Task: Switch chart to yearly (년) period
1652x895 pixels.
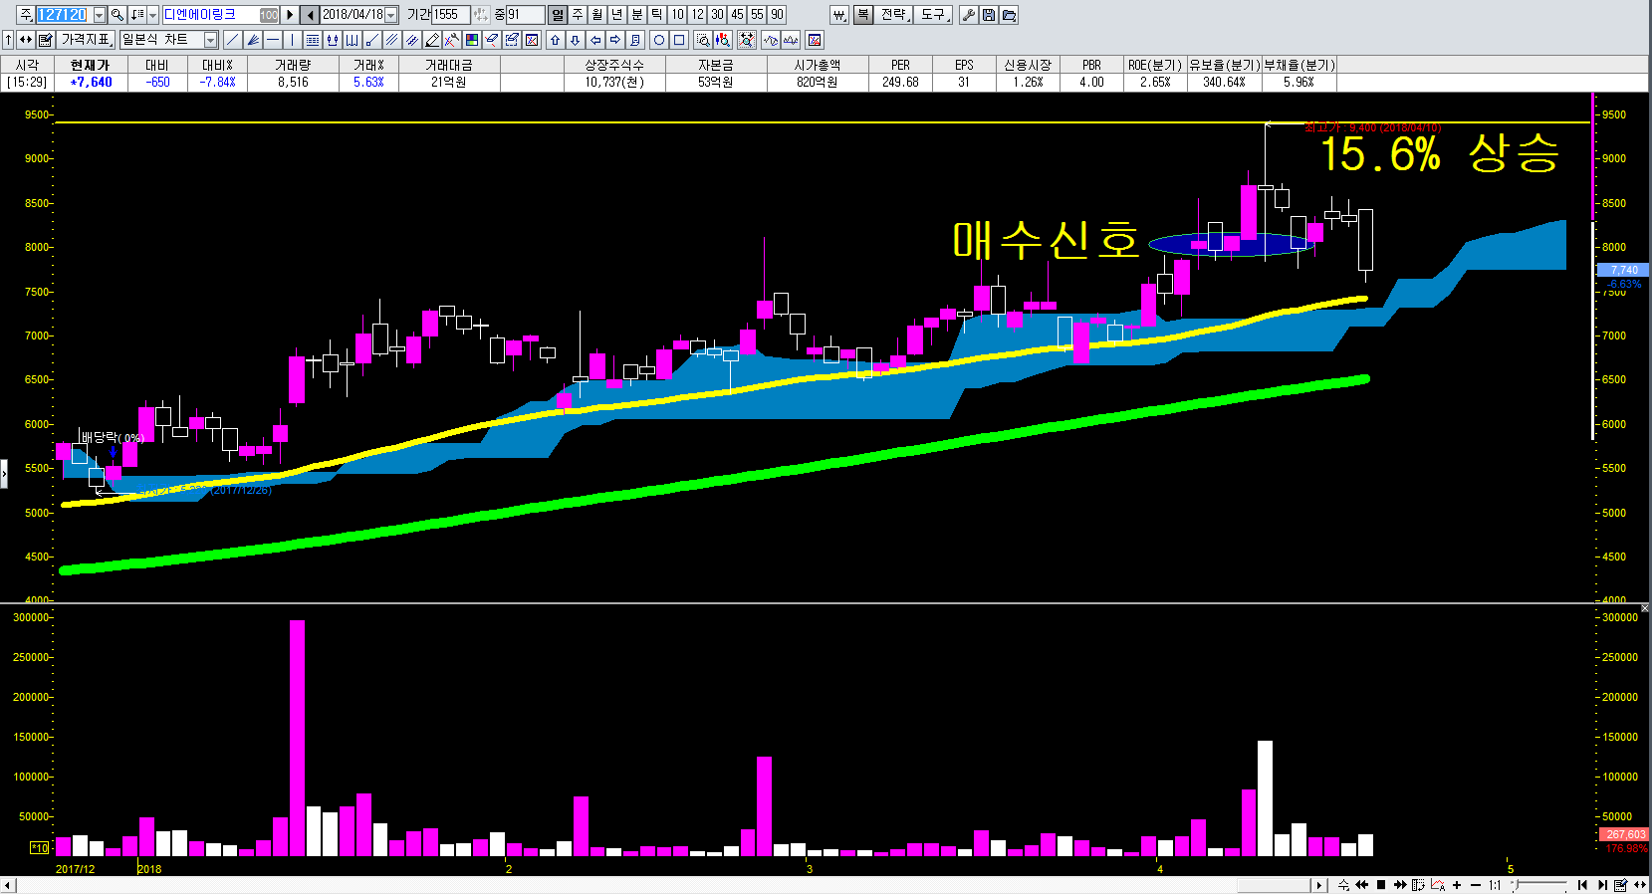Action: tap(617, 15)
